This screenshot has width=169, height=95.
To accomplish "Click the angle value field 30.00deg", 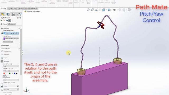I will click(x=10, y=89).
